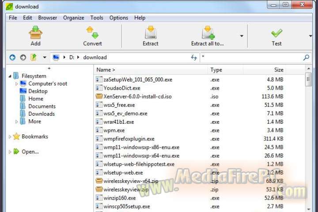The image size is (318, 212).
Task: Click the download breadcrumb segment
Action: [x=95, y=57]
